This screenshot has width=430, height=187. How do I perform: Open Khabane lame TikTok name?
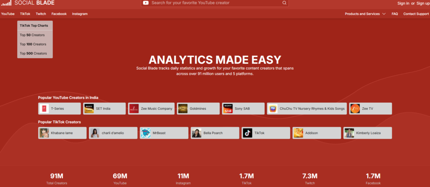[62, 133]
